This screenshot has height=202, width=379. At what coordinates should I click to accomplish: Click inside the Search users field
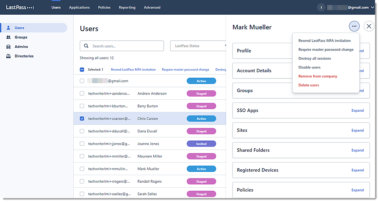click(122, 46)
